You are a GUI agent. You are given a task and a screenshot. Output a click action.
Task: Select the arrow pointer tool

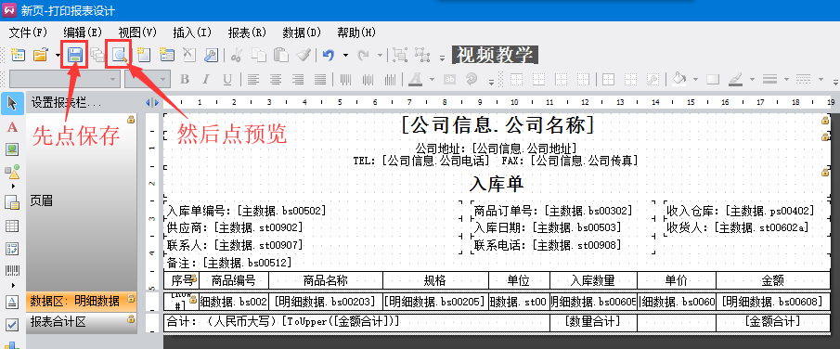[x=12, y=103]
